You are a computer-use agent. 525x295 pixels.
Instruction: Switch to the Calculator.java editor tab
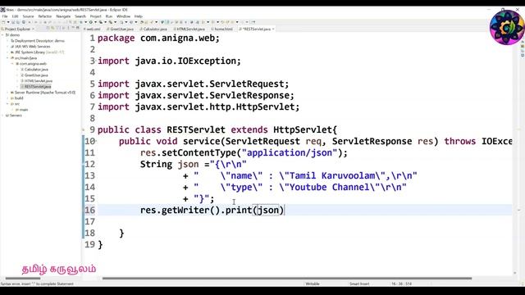pyautogui.click(x=154, y=29)
